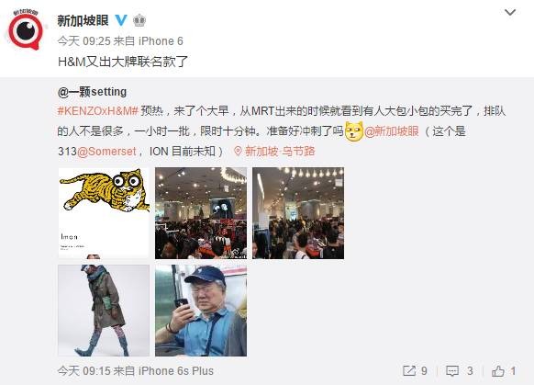Open the model in green coat thumbnail
This screenshot has height=385, width=534.
click(x=104, y=311)
